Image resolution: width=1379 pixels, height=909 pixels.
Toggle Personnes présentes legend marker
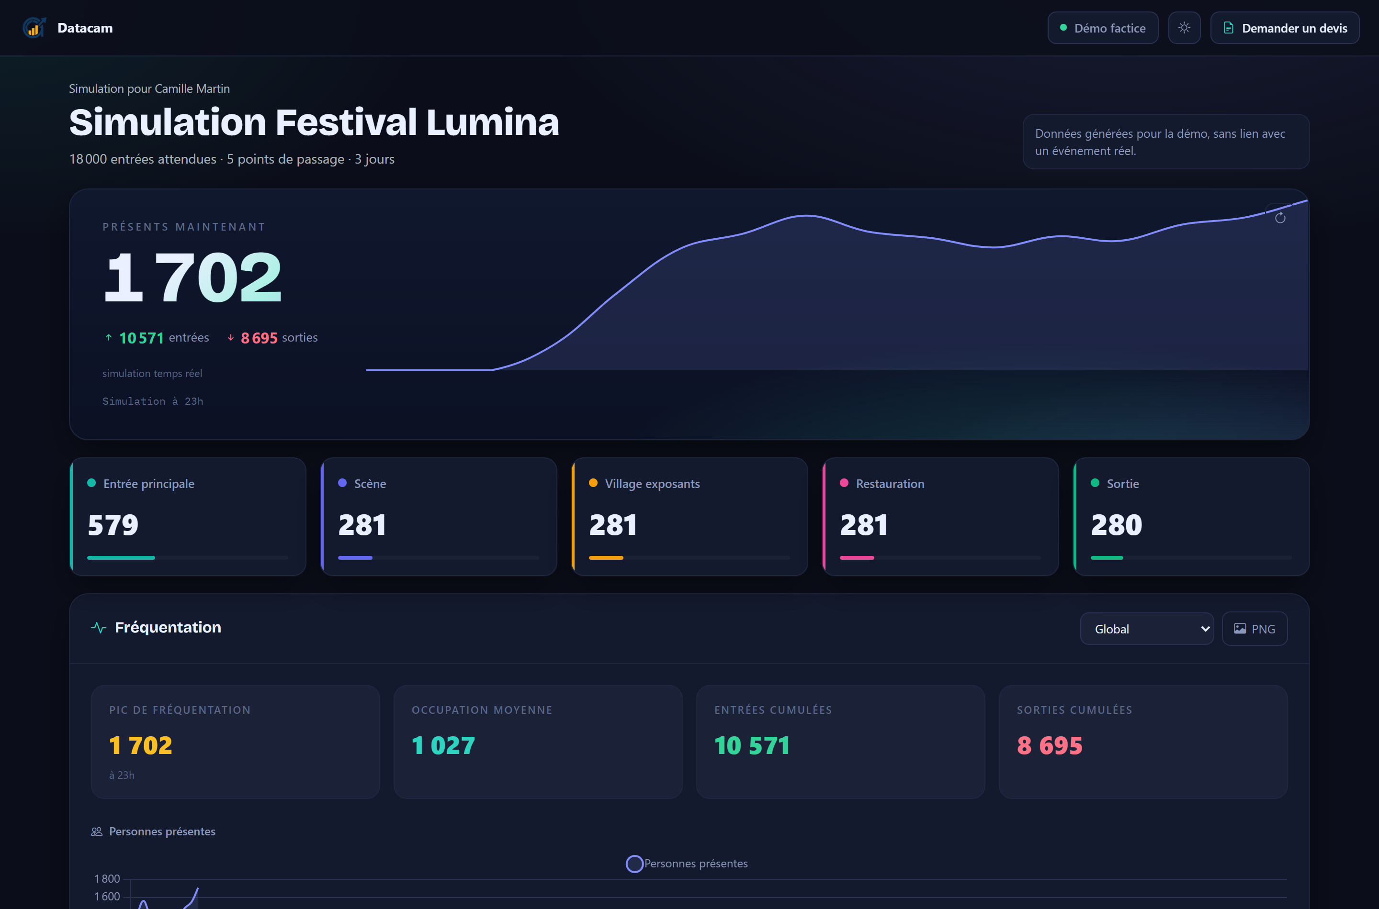pyautogui.click(x=635, y=864)
